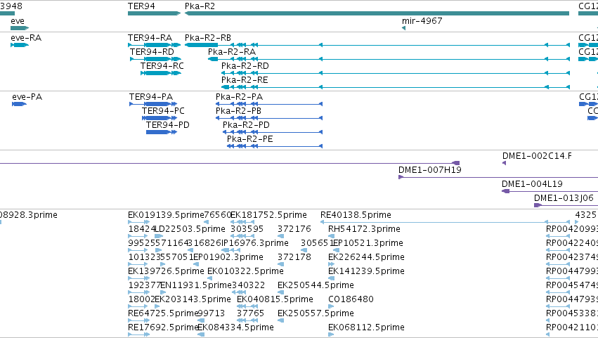Image resolution: width=598 pixels, height=338 pixels.
Task: Click transcript label Pka-R2-RA
Action: click(232, 52)
